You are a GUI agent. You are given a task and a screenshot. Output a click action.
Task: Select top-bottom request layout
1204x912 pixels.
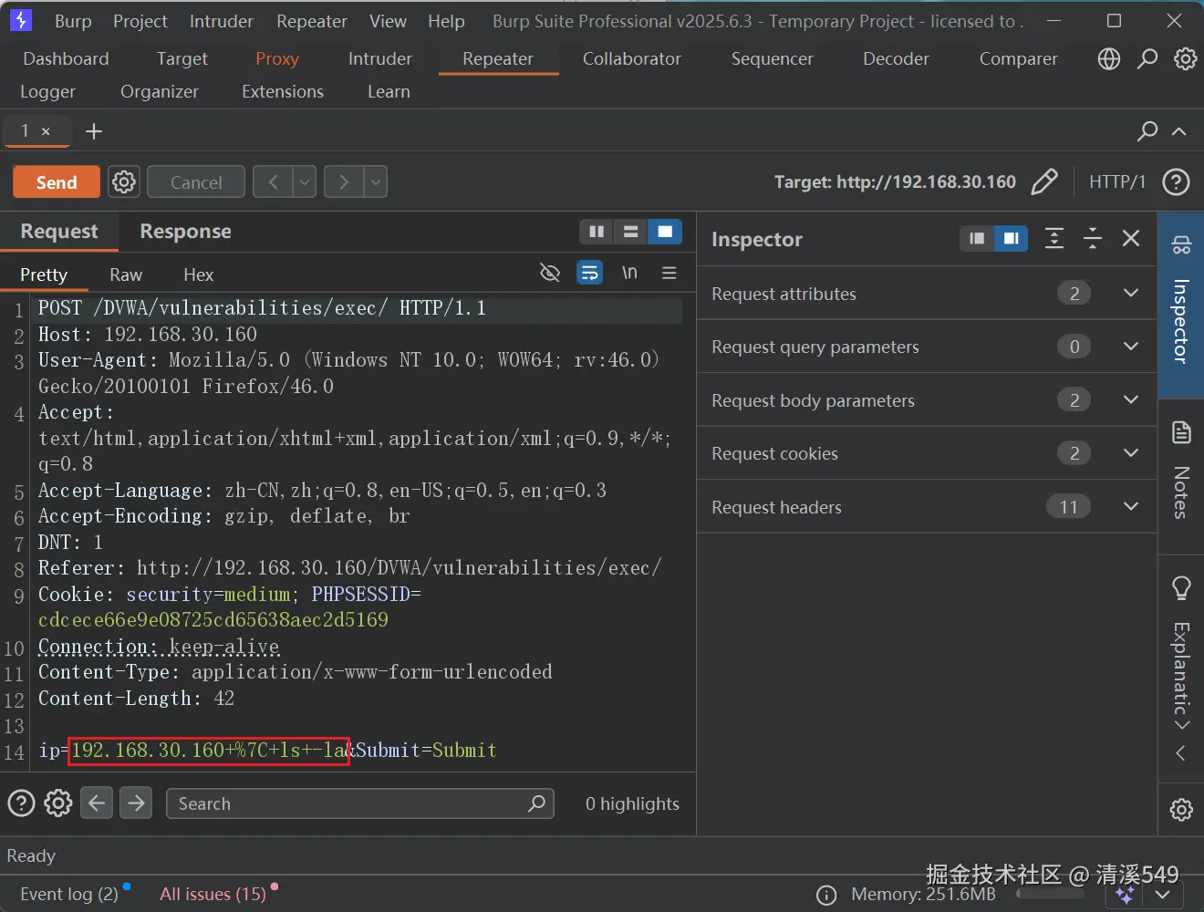pyautogui.click(x=630, y=232)
